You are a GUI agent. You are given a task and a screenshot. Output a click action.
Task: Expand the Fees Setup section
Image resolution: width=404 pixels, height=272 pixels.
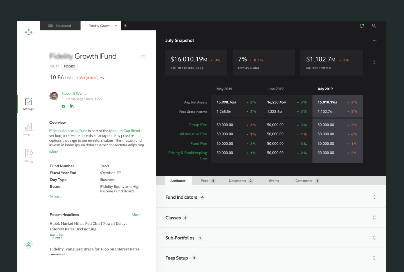coord(374,258)
